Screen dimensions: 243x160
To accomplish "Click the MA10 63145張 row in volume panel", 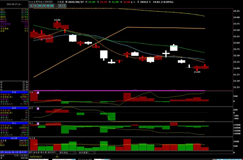I will coord(14,145).
